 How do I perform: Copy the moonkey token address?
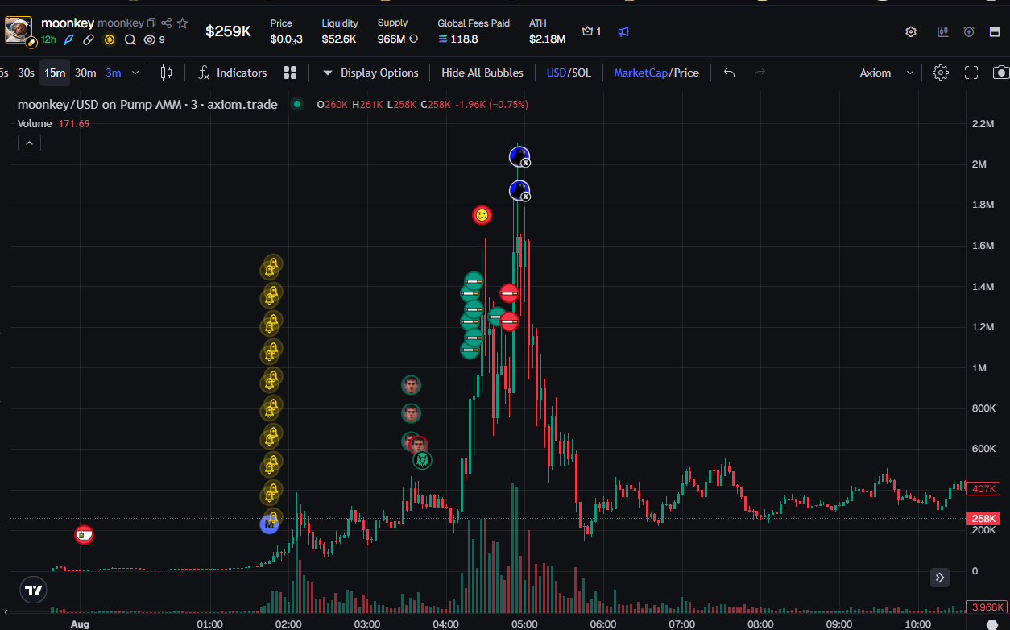151,23
